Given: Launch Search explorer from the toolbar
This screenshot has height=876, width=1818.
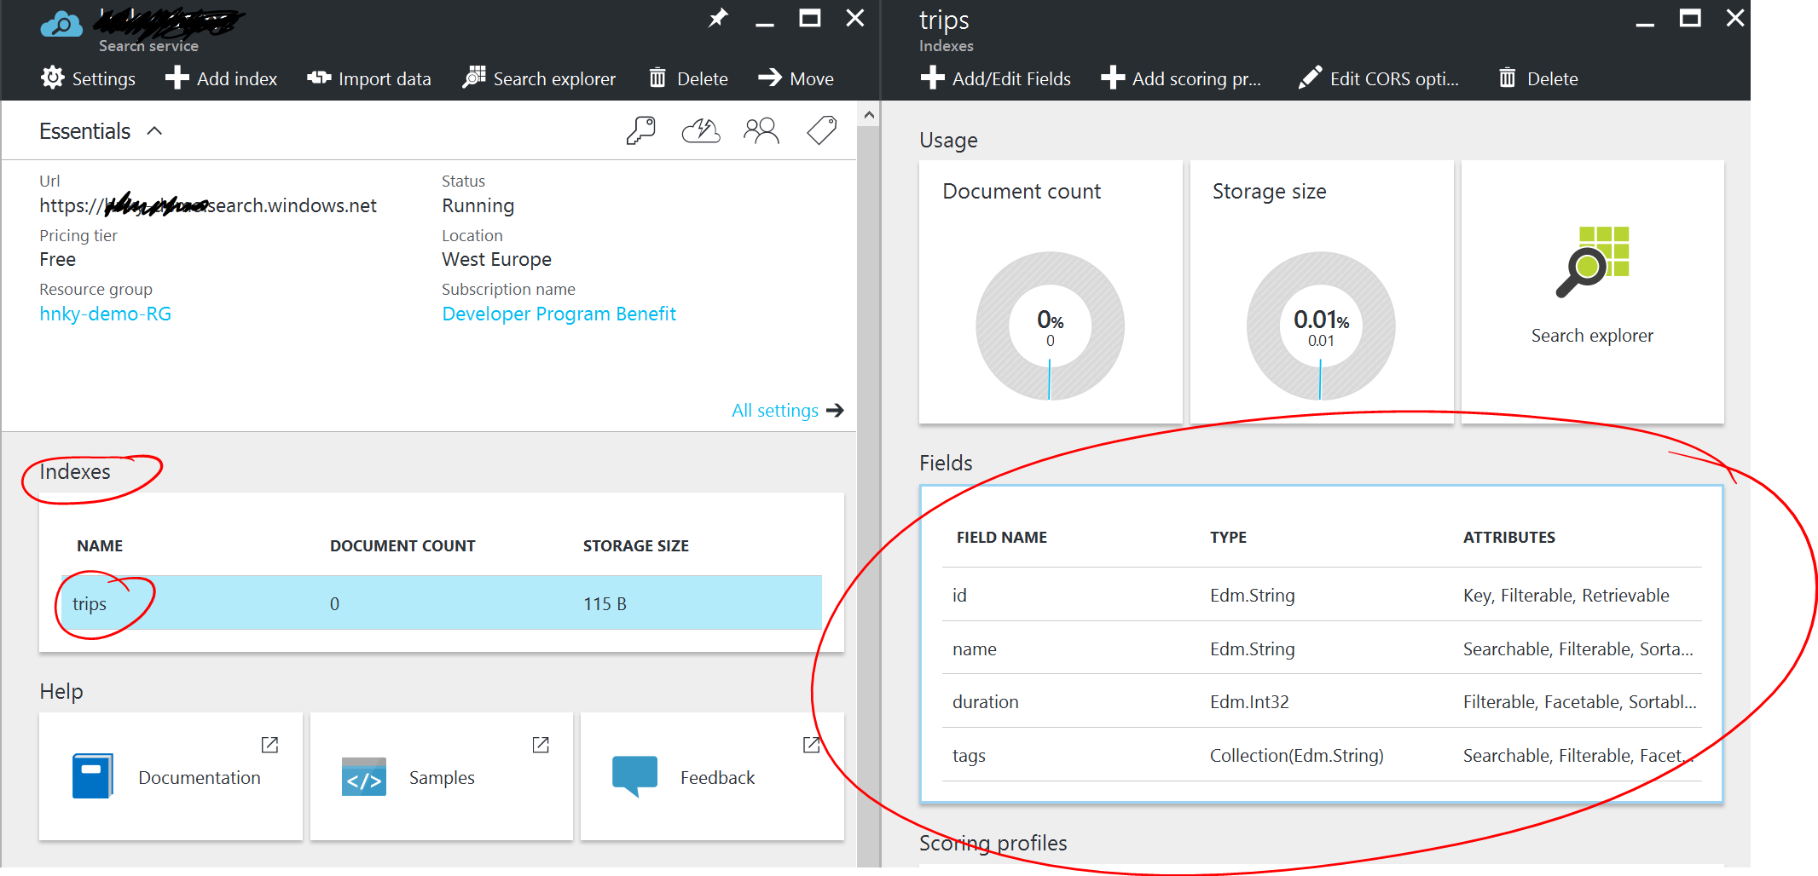Looking at the screenshot, I should [539, 78].
